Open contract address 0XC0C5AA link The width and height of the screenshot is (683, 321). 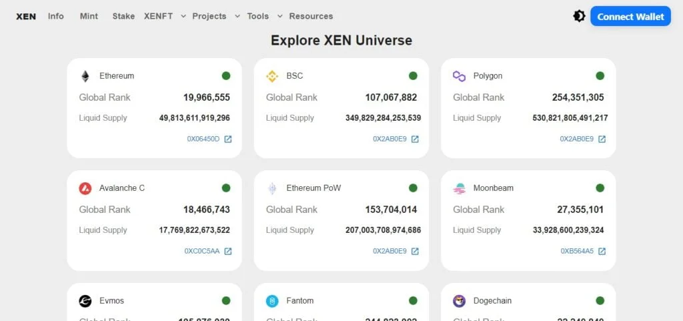pos(202,252)
